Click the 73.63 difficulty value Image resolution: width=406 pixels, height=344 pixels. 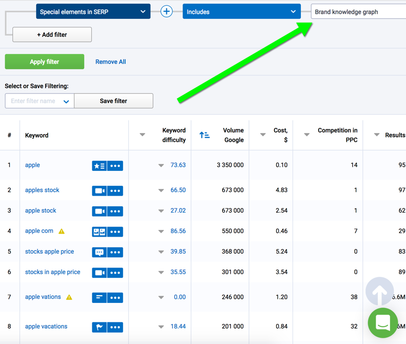(x=178, y=165)
